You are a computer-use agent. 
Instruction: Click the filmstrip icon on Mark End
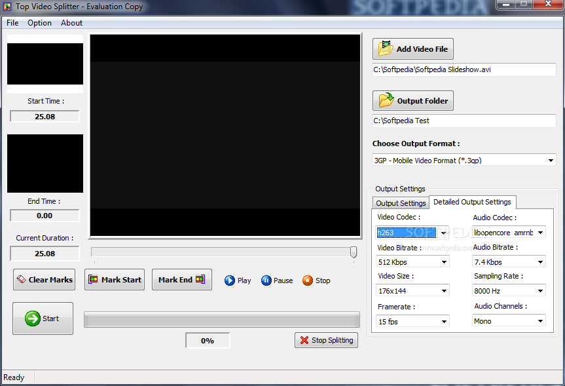click(x=200, y=279)
